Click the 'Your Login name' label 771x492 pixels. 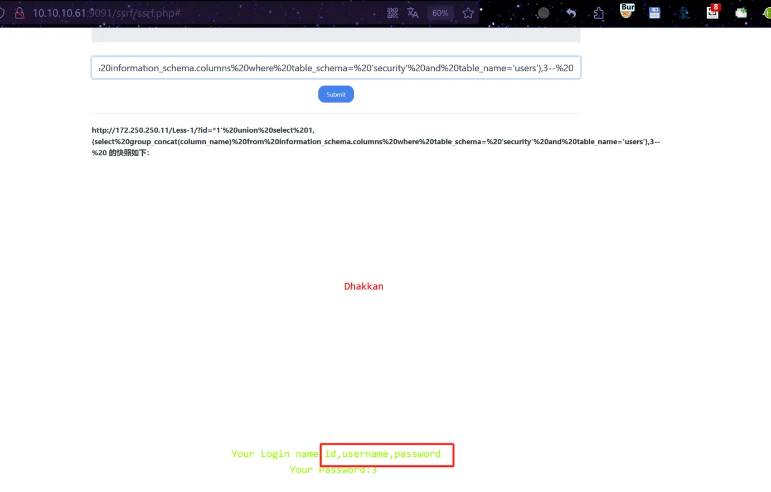click(275, 454)
